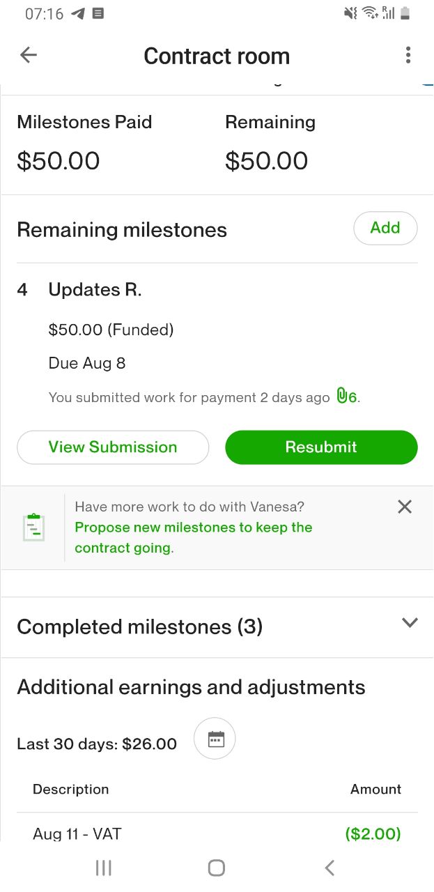Open the calendar date range picker
The height and width of the screenshot is (892, 434).
pyautogui.click(x=216, y=739)
